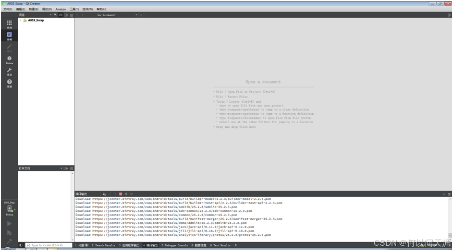Close the Open Documents pane
The width and height of the screenshot is (453, 251).
pos(71,169)
